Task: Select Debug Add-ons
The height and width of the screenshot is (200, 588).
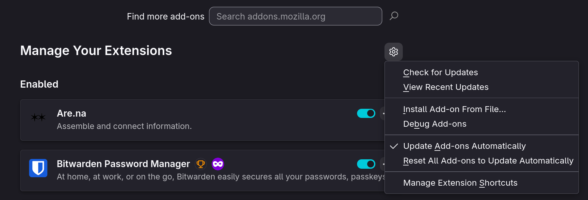Action: [435, 124]
